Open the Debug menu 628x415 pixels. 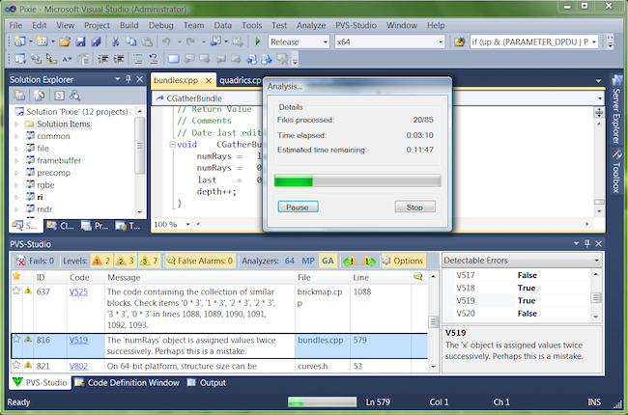point(161,25)
